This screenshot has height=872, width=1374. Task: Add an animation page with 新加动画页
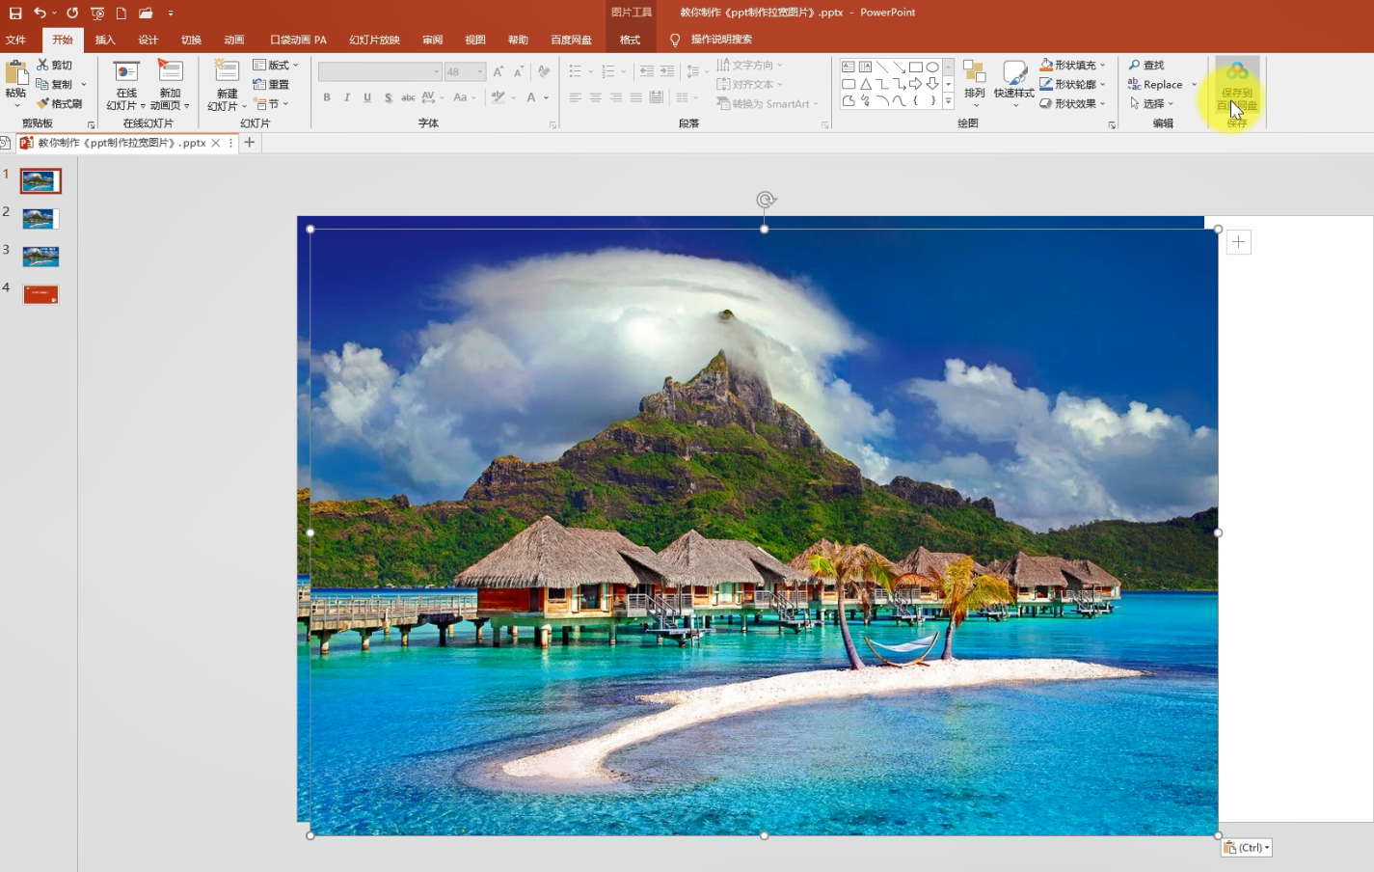tap(170, 85)
